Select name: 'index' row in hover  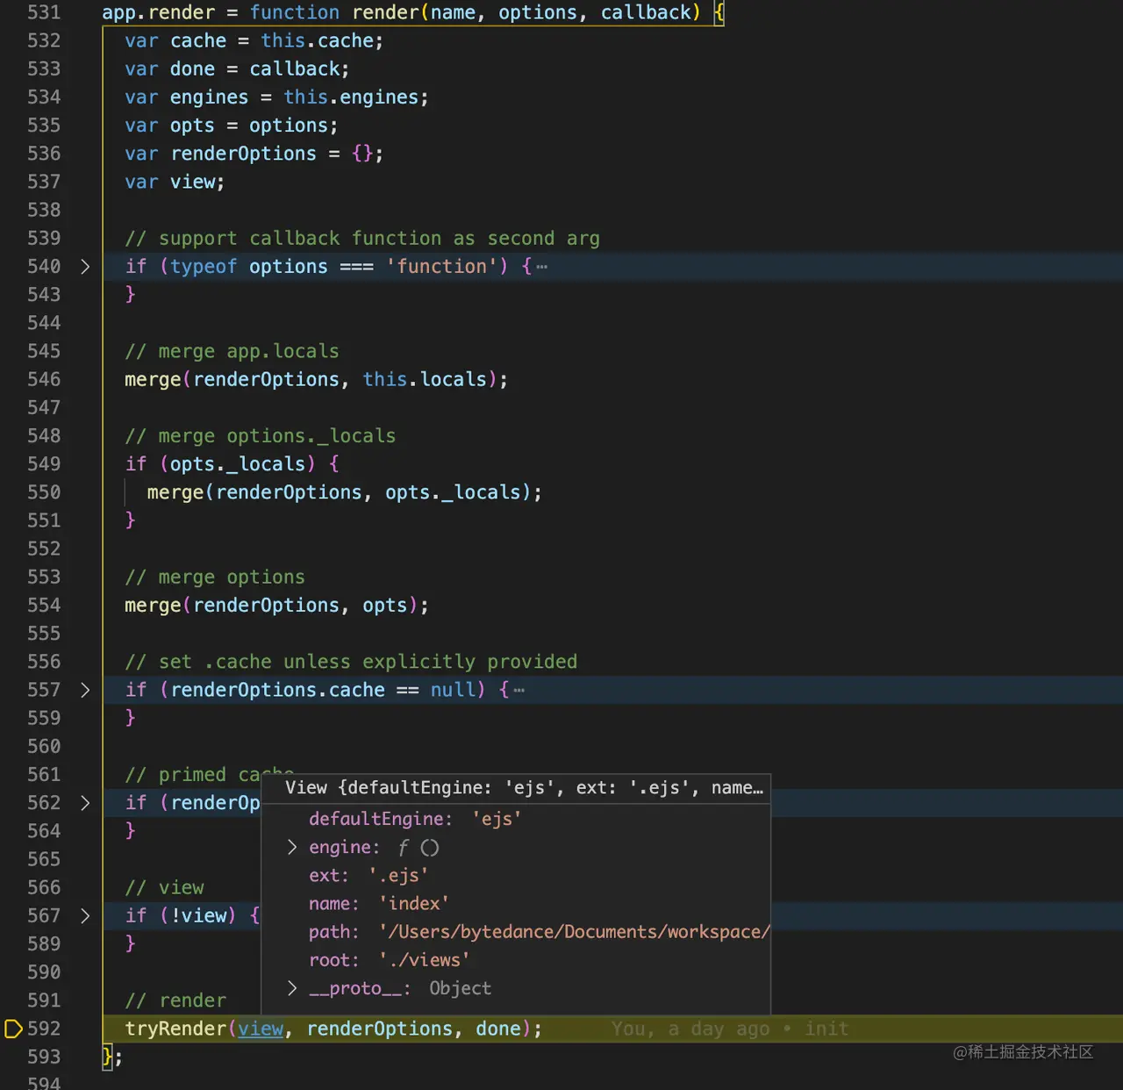click(x=516, y=904)
